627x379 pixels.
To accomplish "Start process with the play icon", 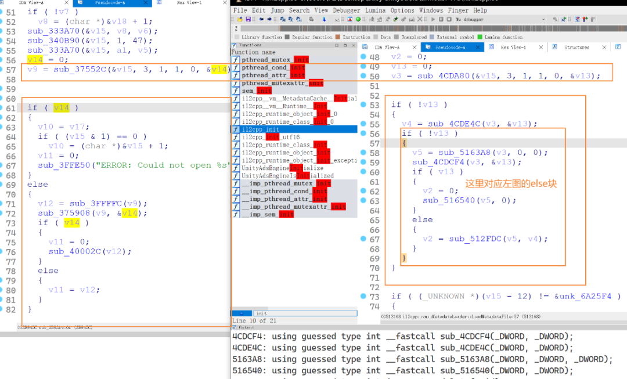I will (x=433, y=19).
